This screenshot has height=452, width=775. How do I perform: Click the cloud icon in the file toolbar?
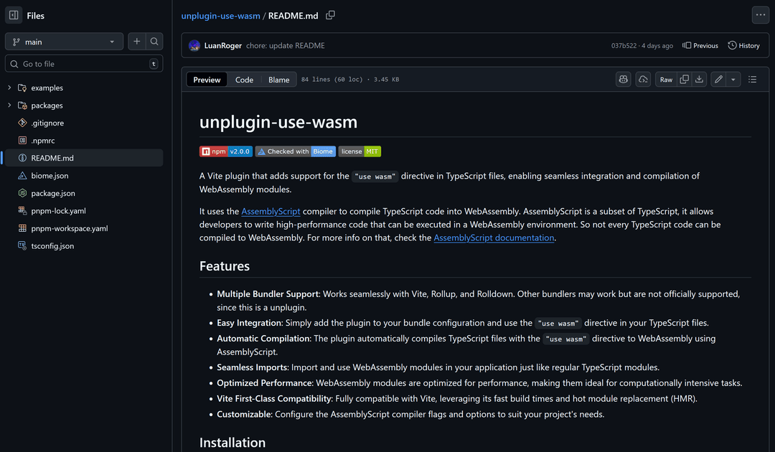[642, 79]
